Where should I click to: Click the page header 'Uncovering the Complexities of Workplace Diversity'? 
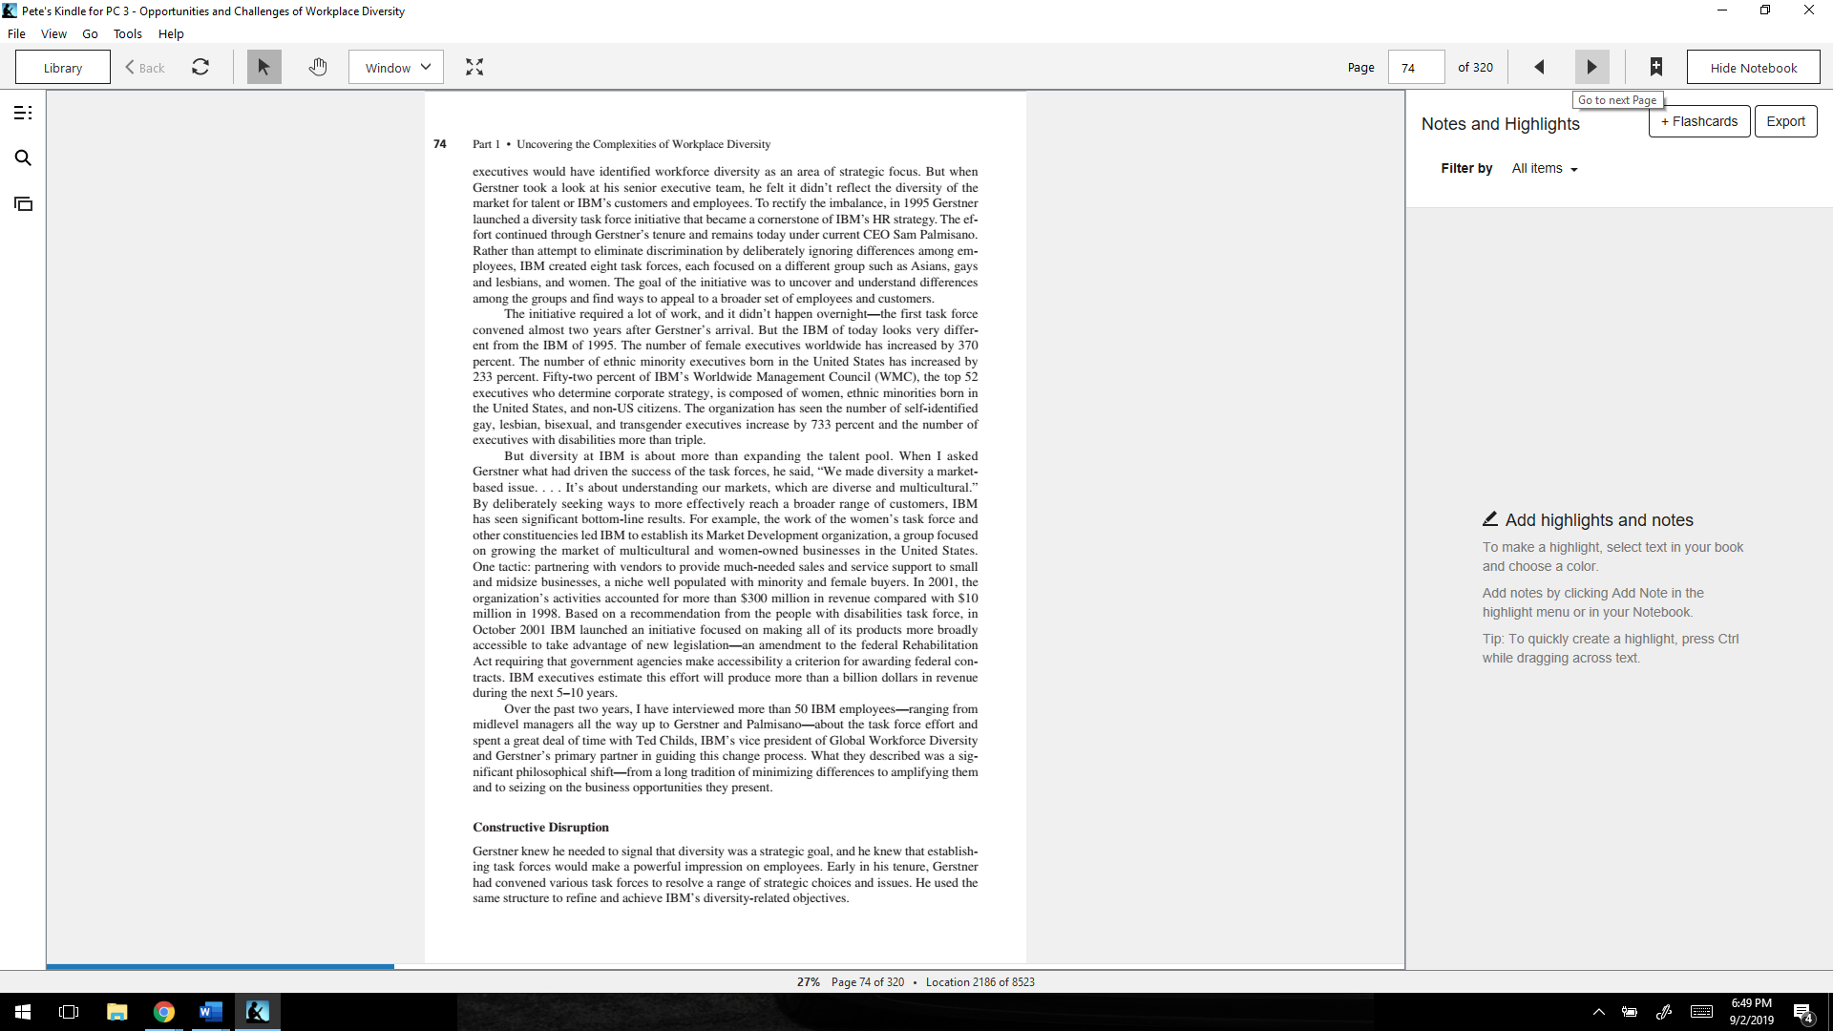click(643, 144)
